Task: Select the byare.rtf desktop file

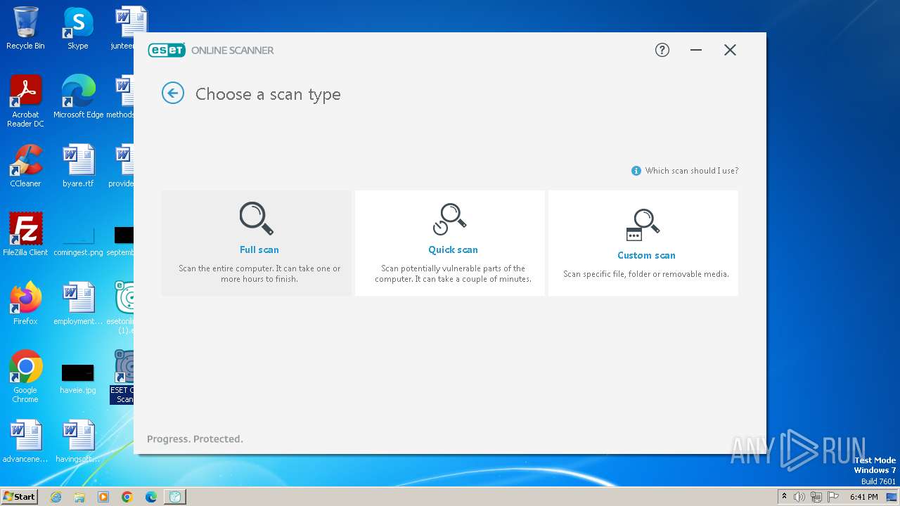Action: (78, 166)
